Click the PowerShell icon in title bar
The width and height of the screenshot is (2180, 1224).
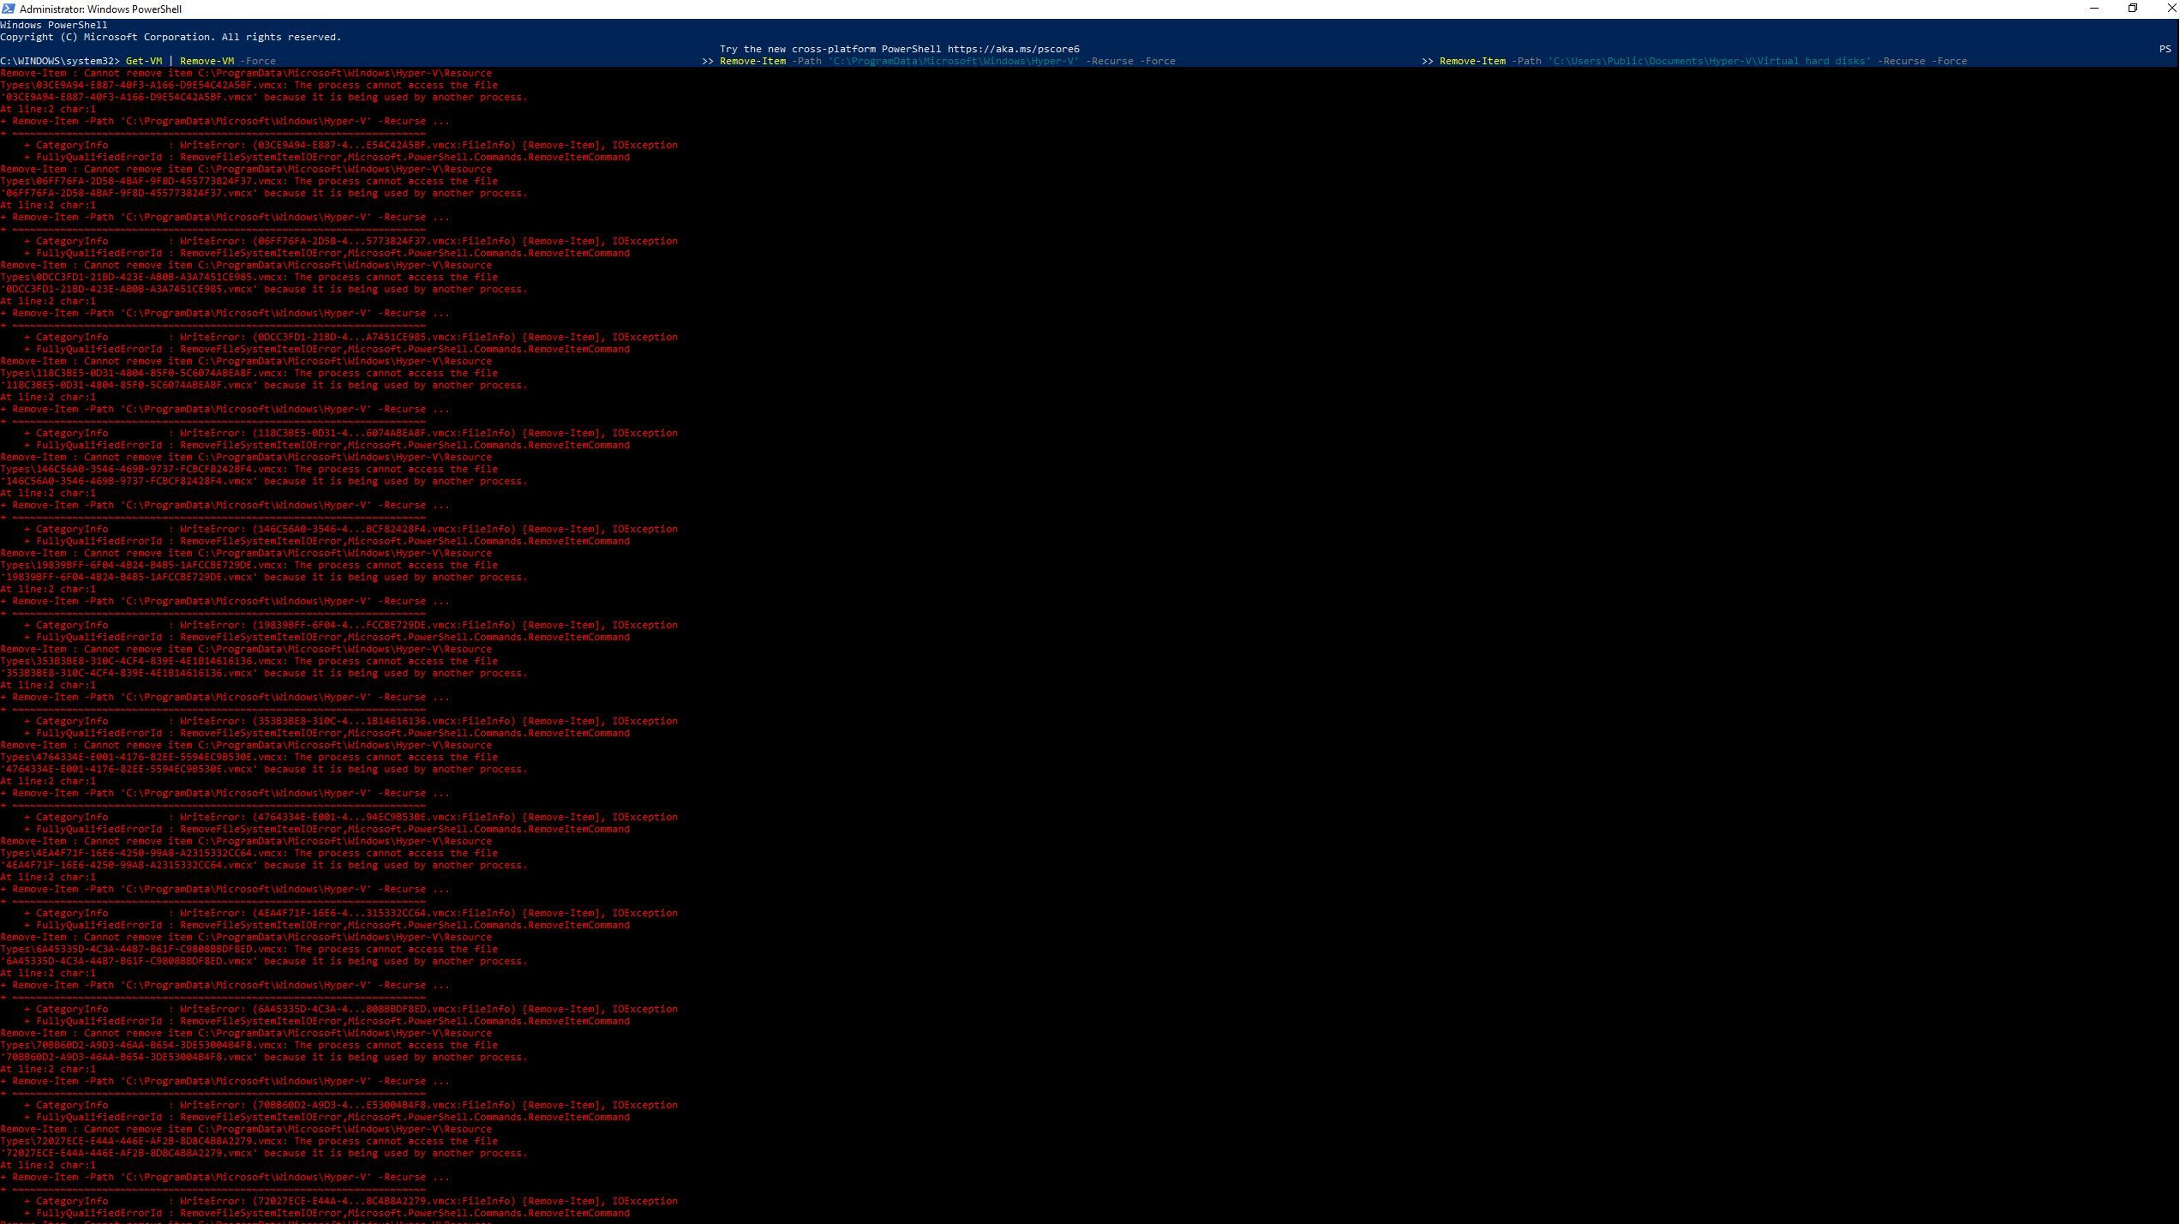click(9, 9)
